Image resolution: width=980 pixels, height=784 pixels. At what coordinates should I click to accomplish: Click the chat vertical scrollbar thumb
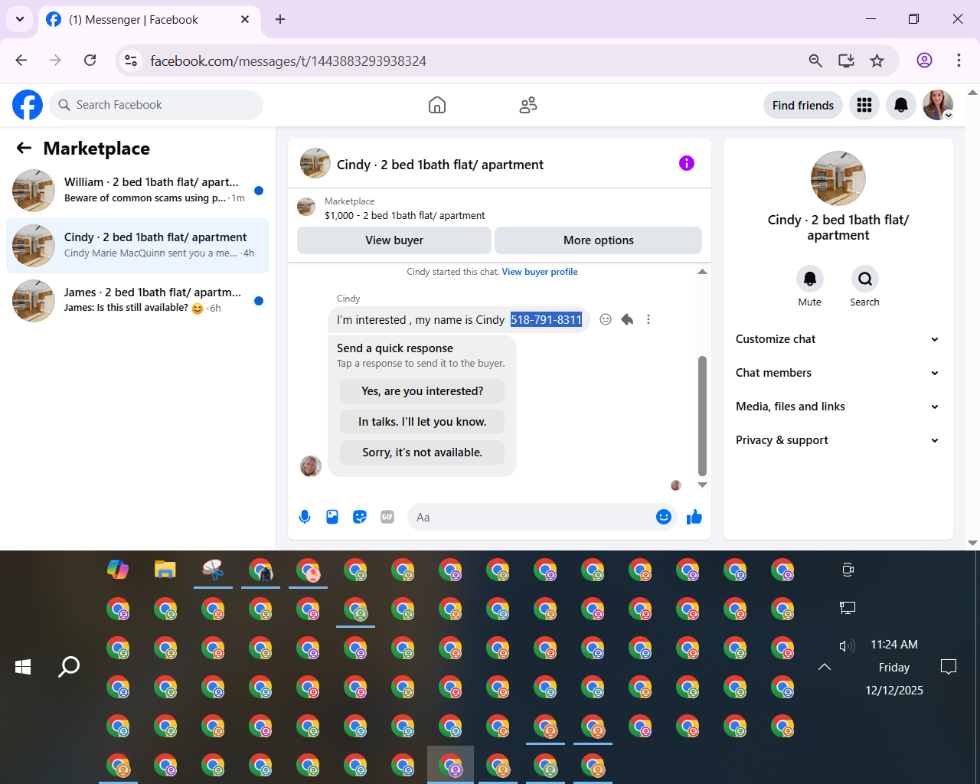pos(702,416)
